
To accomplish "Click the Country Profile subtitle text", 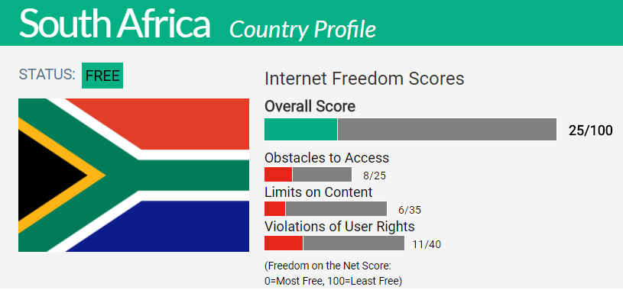I will coord(303,29).
